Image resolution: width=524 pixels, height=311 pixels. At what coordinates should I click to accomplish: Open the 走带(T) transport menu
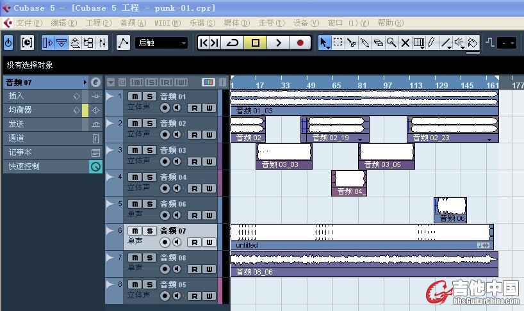tap(272, 22)
